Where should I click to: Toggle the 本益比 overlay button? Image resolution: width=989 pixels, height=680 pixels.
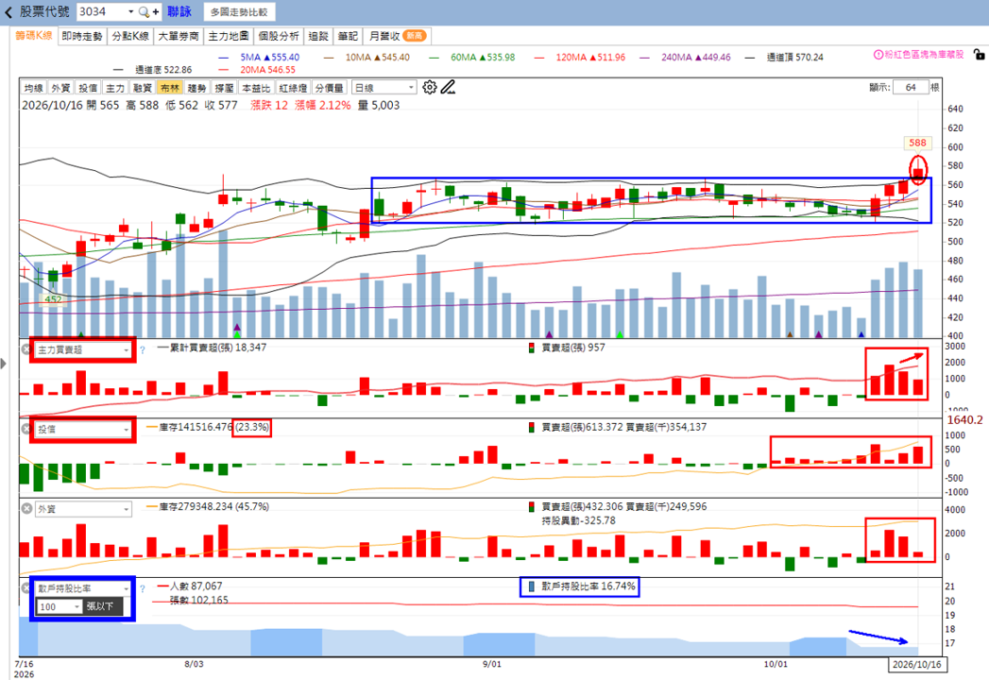pos(256,88)
